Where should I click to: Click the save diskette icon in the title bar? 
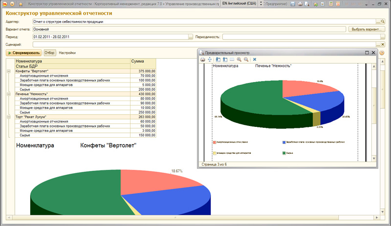coord(293,4)
